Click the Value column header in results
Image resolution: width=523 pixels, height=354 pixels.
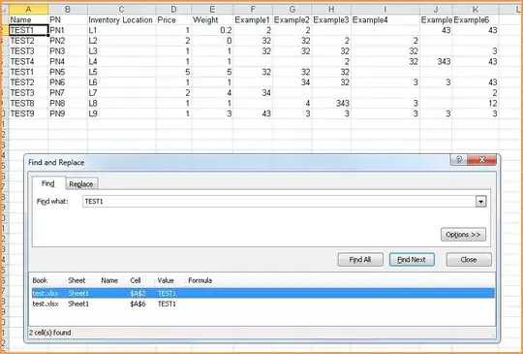click(166, 280)
